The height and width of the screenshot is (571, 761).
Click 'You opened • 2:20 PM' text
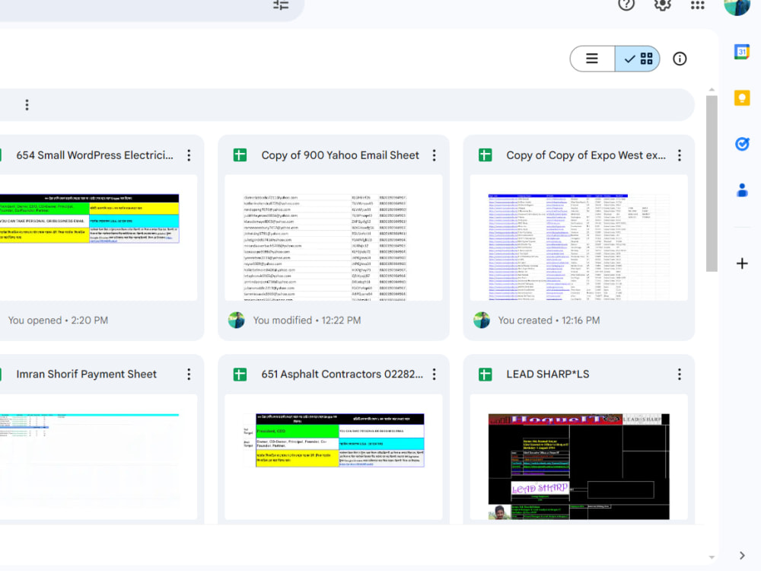pyautogui.click(x=58, y=321)
